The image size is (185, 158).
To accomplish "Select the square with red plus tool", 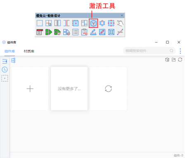I will (x=76, y=23).
